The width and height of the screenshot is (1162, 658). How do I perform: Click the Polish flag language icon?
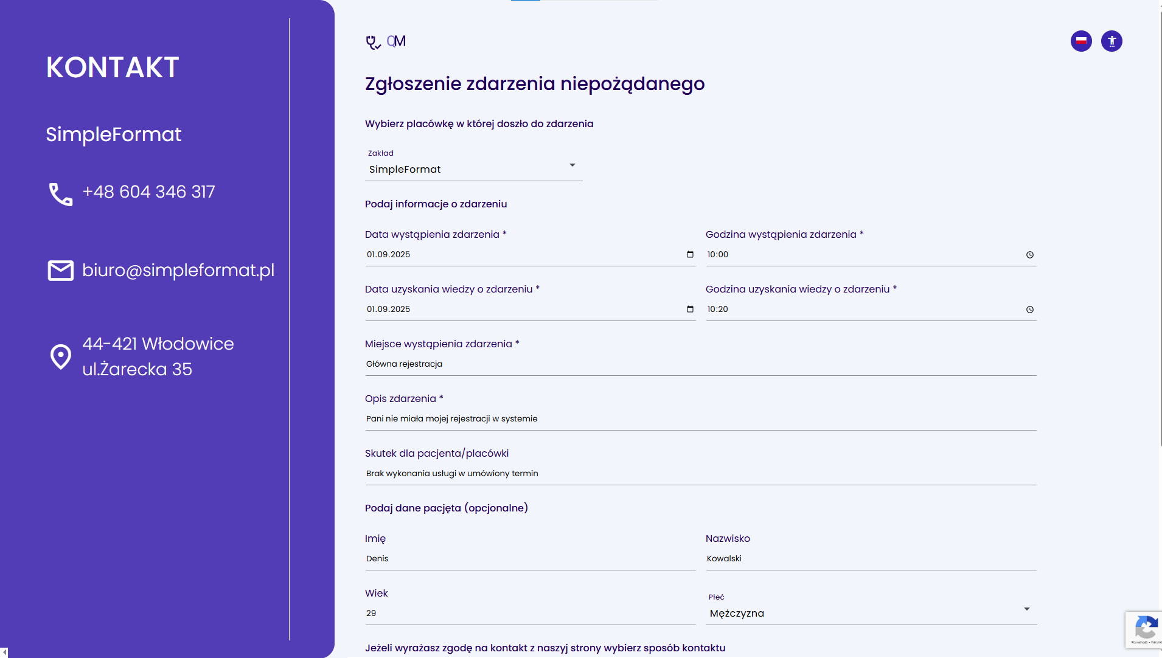[x=1081, y=41]
